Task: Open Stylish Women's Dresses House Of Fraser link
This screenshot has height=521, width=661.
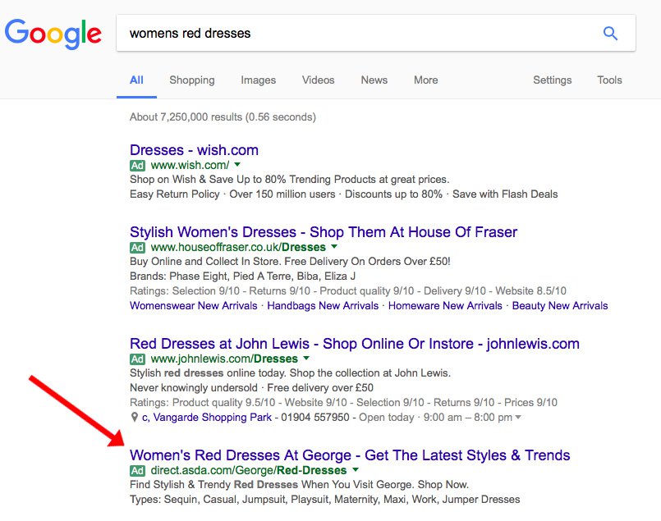Action: (x=324, y=232)
